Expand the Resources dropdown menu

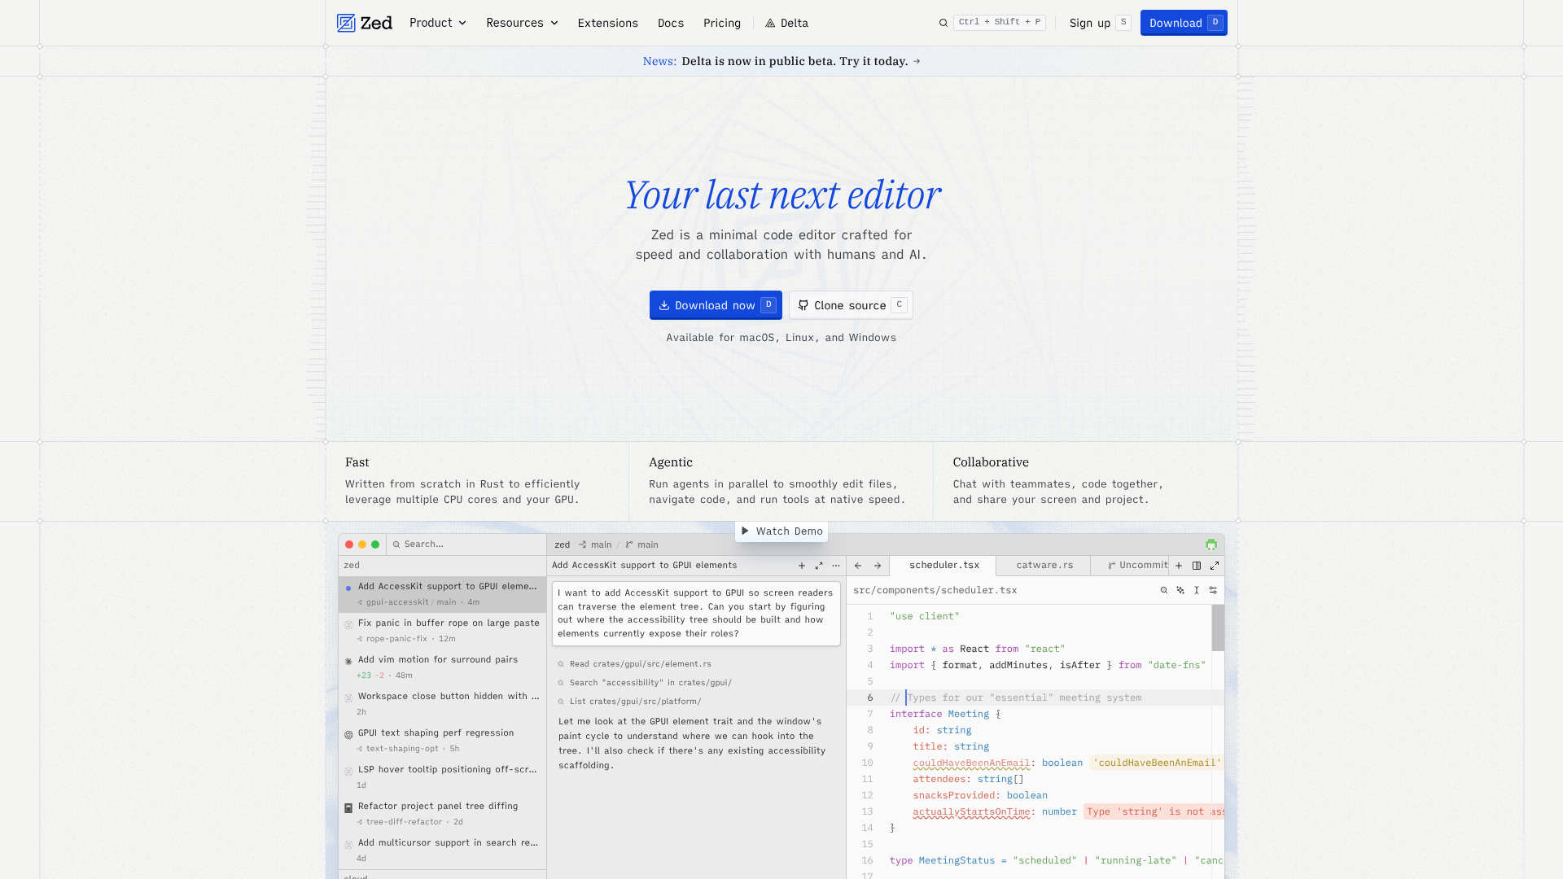(x=522, y=23)
